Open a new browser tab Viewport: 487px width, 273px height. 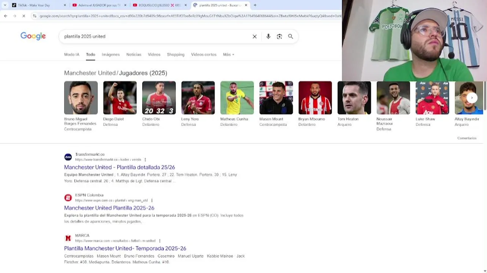pyautogui.click(x=255, y=5)
